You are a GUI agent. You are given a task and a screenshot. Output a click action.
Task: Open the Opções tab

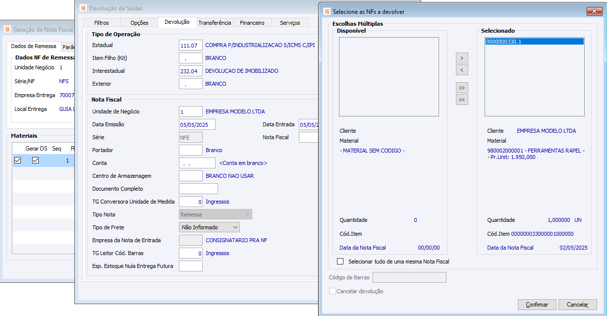click(139, 23)
